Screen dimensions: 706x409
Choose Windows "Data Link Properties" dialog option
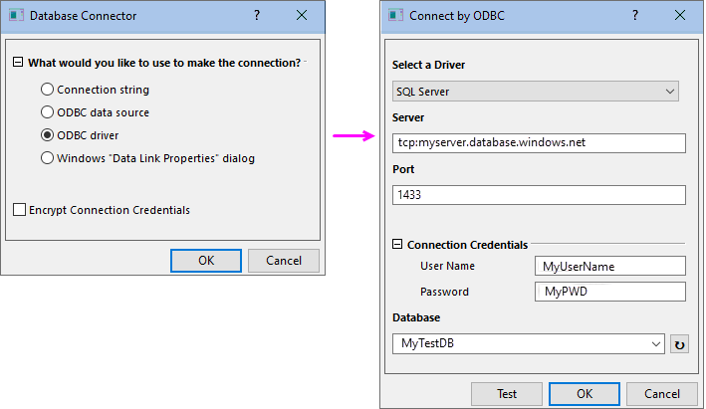[48, 157]
